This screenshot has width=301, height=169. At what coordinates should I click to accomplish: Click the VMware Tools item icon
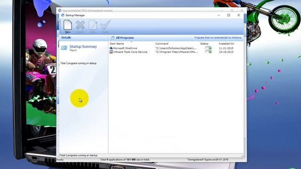(x=111, y=52)
